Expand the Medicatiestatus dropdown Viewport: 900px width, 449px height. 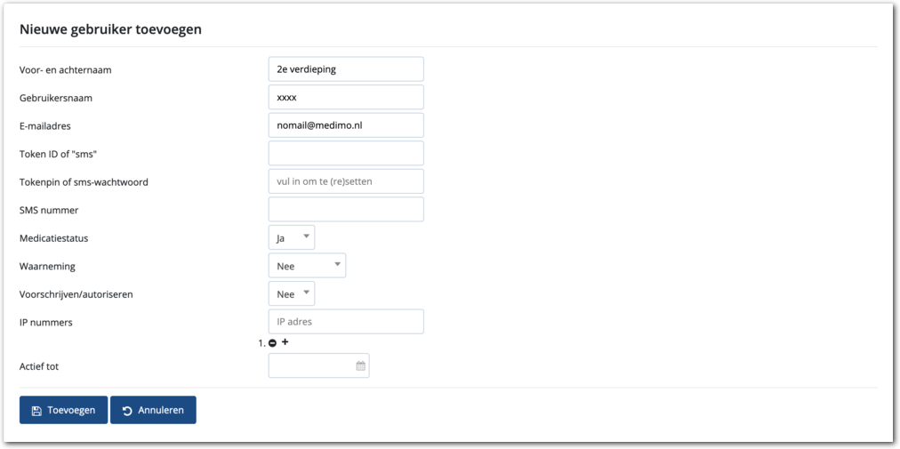coord(292,237)
